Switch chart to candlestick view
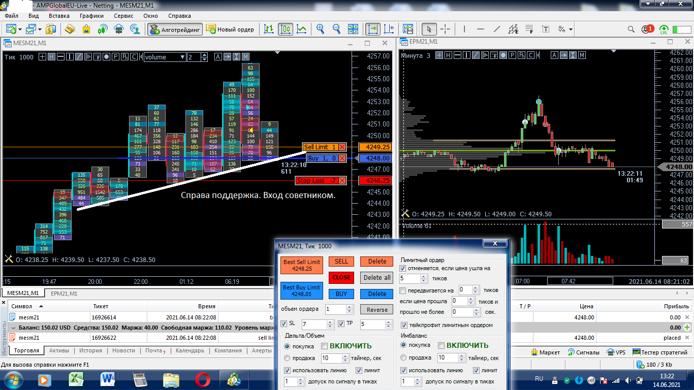 [x=286, y=29]
